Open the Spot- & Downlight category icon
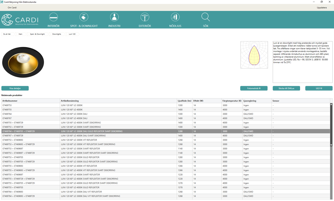This screenshot has height=201, width=334. (84, 17)
